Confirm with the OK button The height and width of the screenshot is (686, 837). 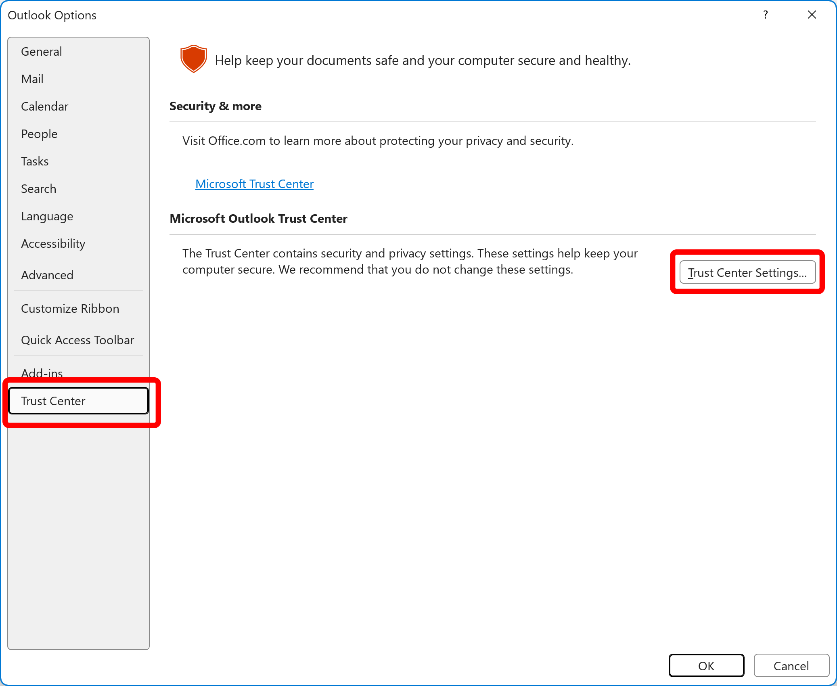[706, 665]
